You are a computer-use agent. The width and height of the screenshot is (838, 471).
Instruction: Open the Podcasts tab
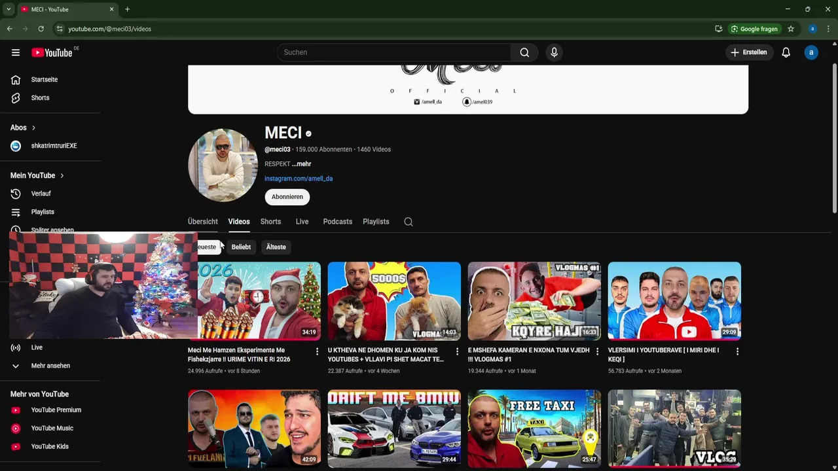(x=338, y=222)
